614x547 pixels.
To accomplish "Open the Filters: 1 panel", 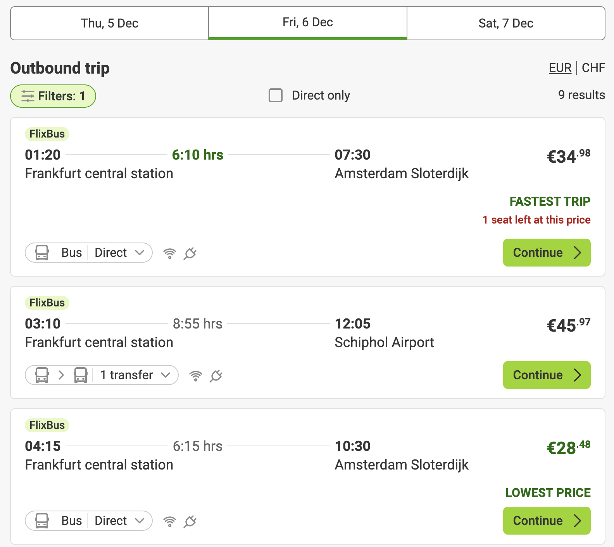I will click(x=53, y=96).
